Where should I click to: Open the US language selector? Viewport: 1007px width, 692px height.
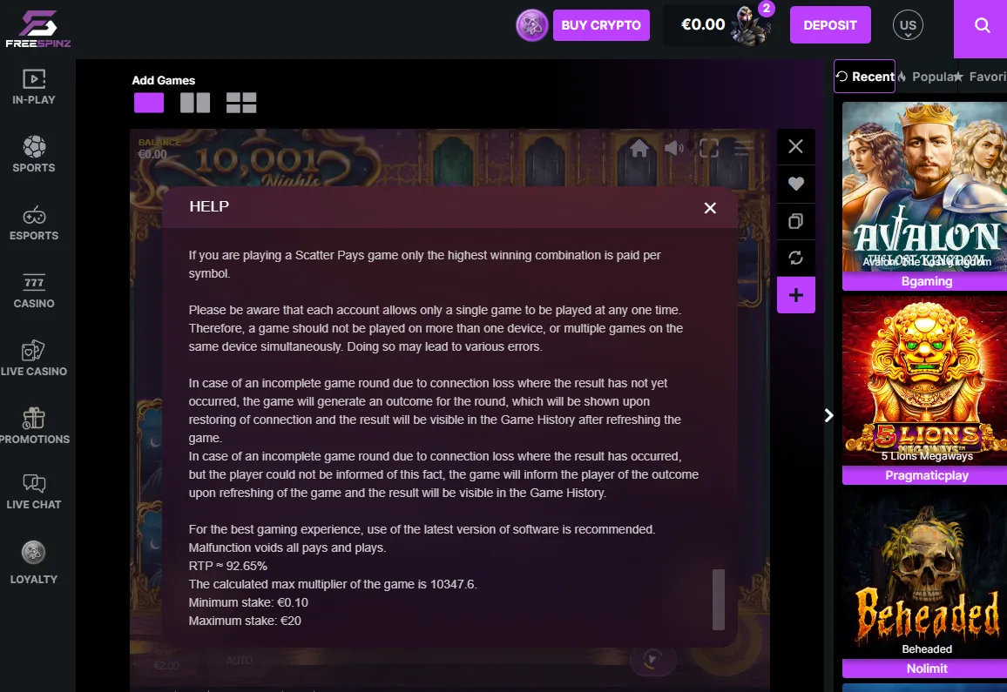point(908,25)
